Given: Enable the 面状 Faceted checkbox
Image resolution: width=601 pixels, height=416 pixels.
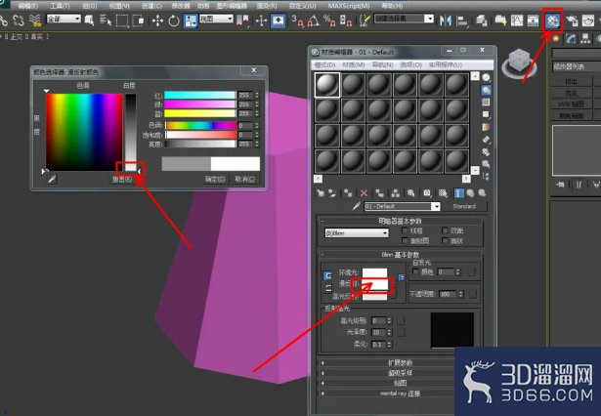Looking at the screenshot, I should [x=445, y=240].
